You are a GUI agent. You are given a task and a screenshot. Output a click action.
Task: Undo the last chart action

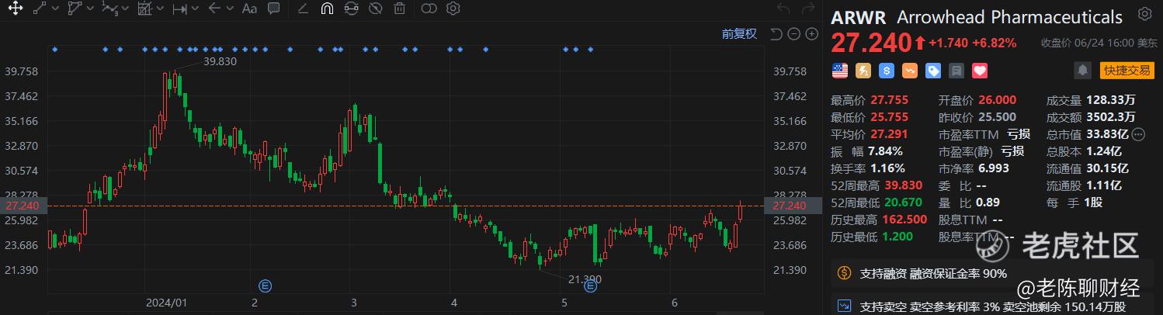[x=784, y=9]
